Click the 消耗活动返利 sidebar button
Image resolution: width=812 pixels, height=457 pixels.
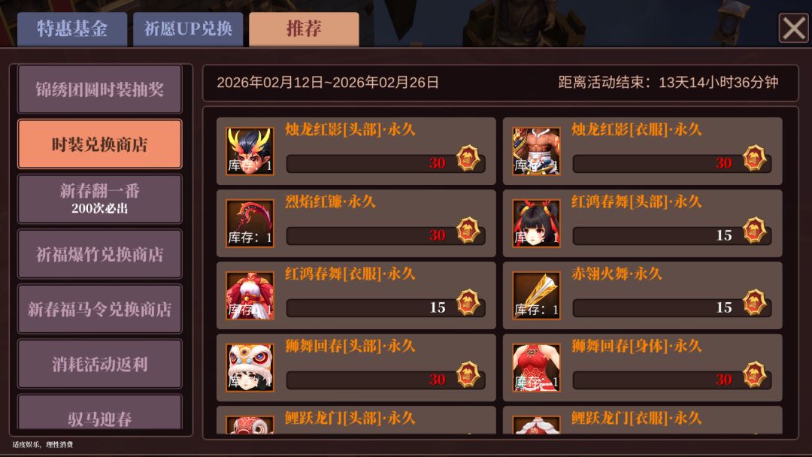pos(100,364)
